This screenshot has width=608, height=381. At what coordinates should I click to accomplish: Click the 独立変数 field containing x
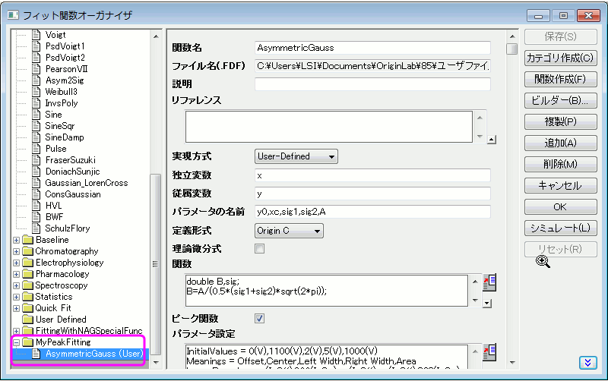tap(372, 175)
